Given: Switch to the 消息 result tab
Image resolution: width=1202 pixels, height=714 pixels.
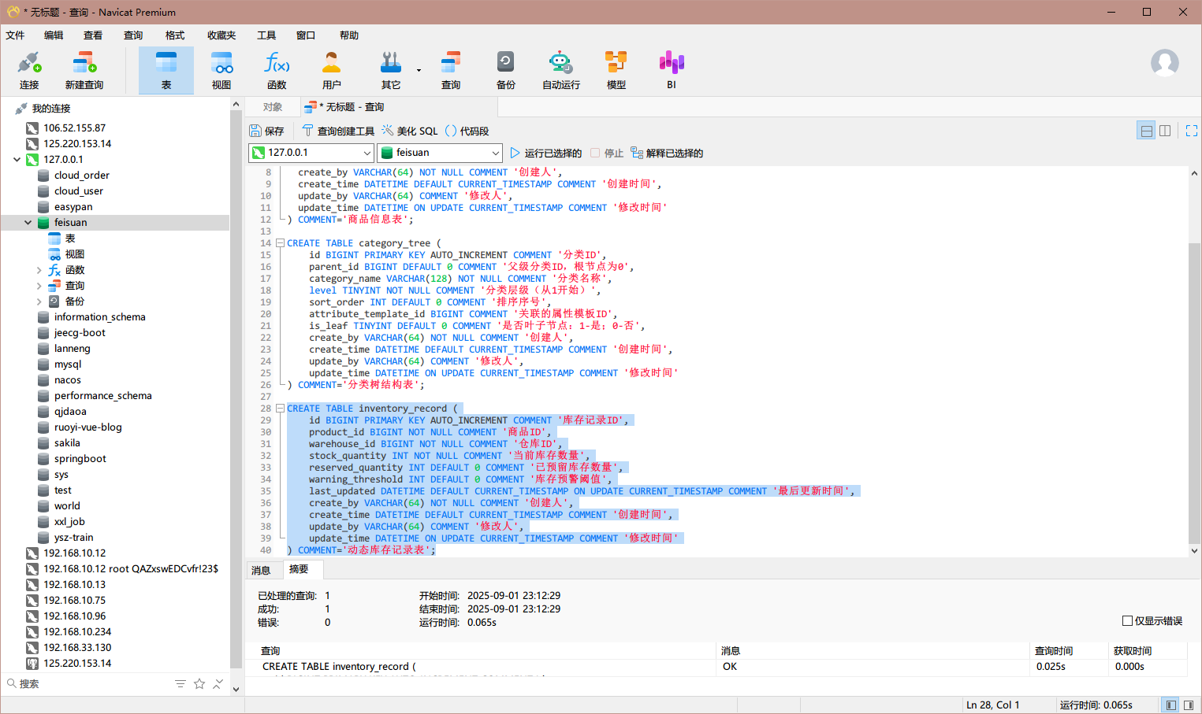Looking at the screenshot, I should coord(261,570).
